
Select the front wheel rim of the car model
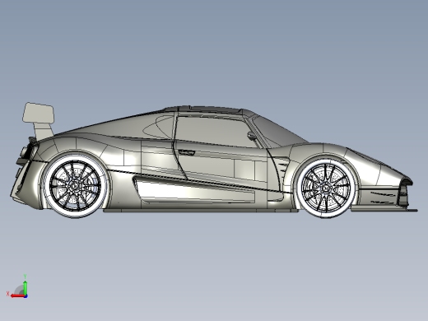click(325, 188)
